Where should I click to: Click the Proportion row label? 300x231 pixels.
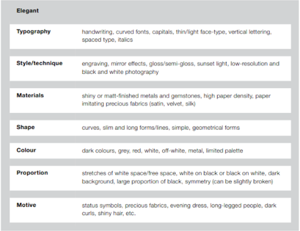pos(32,173)
